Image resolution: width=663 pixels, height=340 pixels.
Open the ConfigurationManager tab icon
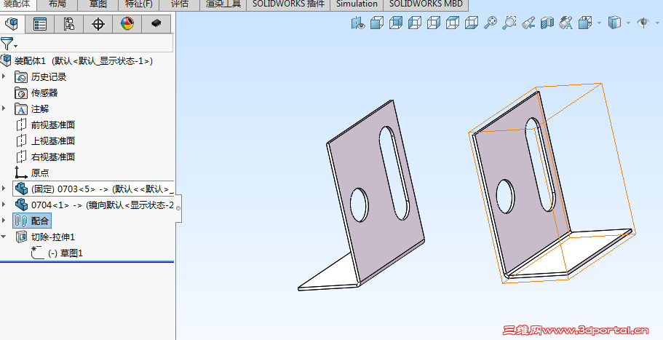69,24
